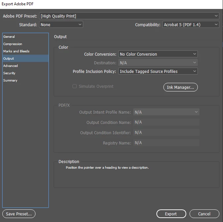
Task: Click the Export Adobe PDF title text
Action: tap(18, 4)
